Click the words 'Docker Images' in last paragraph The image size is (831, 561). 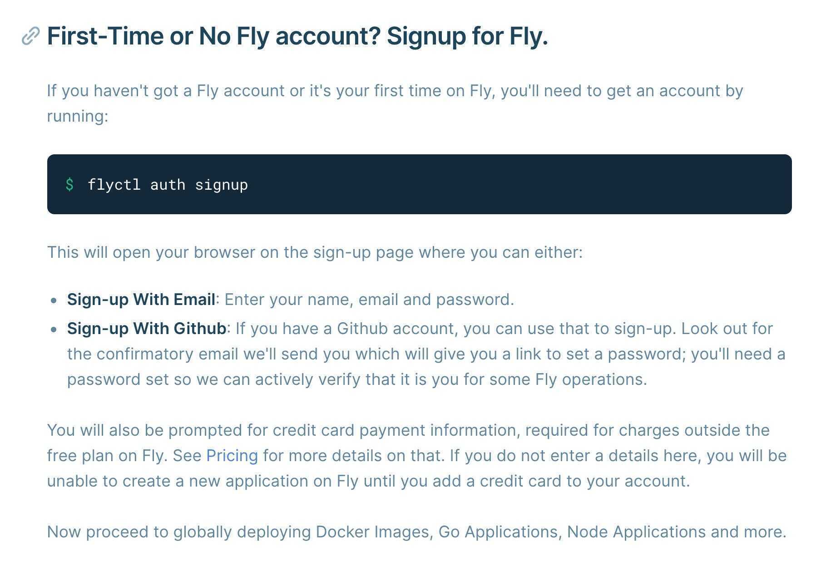tap(373, 531)
